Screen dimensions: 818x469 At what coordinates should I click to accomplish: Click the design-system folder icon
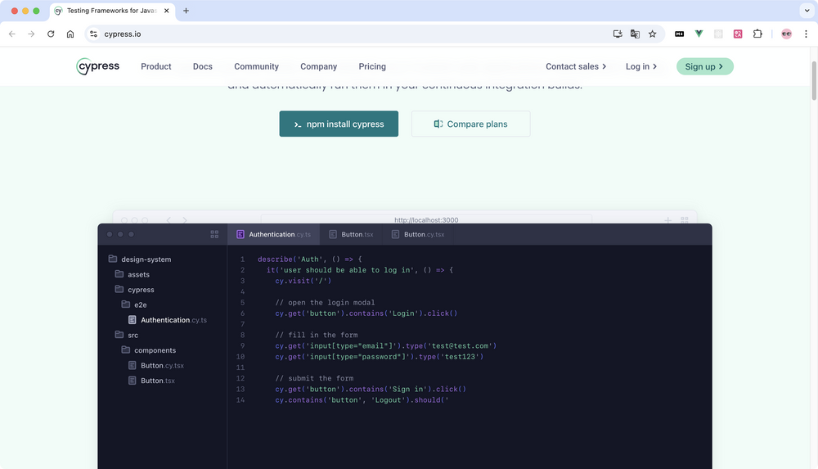[x=113, y=259]
